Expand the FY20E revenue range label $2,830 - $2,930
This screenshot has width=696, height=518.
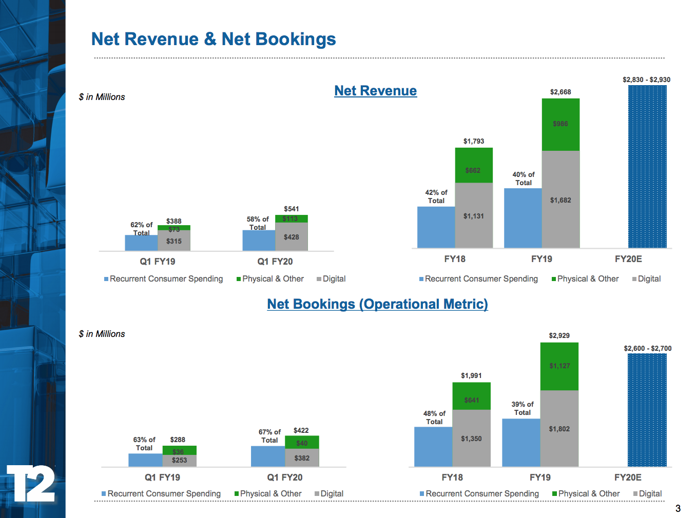click(x=647, y=79)
